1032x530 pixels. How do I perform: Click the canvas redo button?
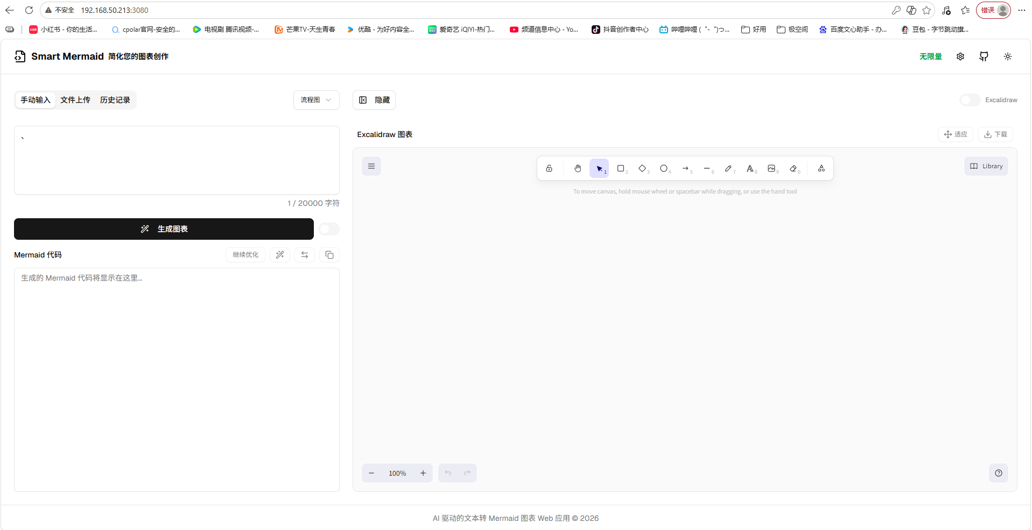(x=467, y=473)
